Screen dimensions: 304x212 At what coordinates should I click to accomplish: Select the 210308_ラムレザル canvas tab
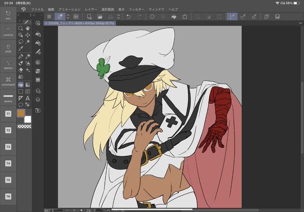(81, 23)
